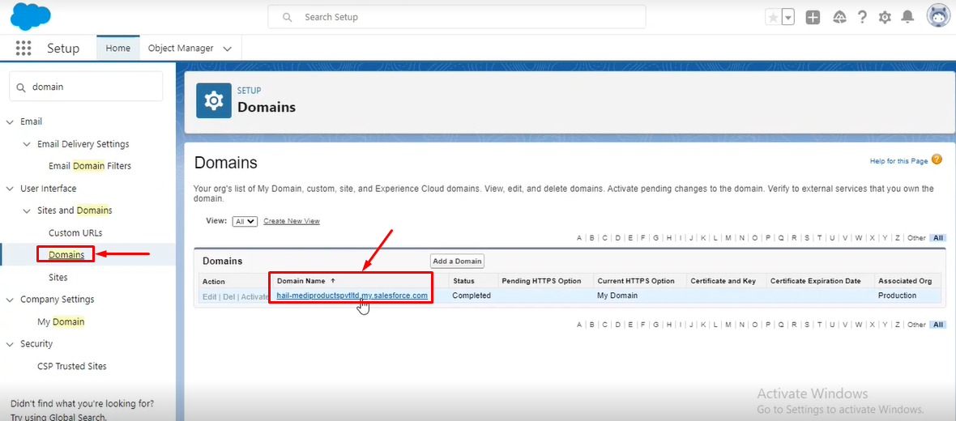Expand the Object Manager dropdown chevron
The image size is (956, 421).
pos(228,49)
